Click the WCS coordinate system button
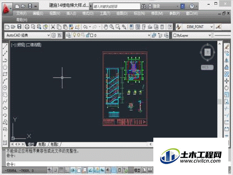The width and height of the screenshot is (233, 175). point(207,67)
